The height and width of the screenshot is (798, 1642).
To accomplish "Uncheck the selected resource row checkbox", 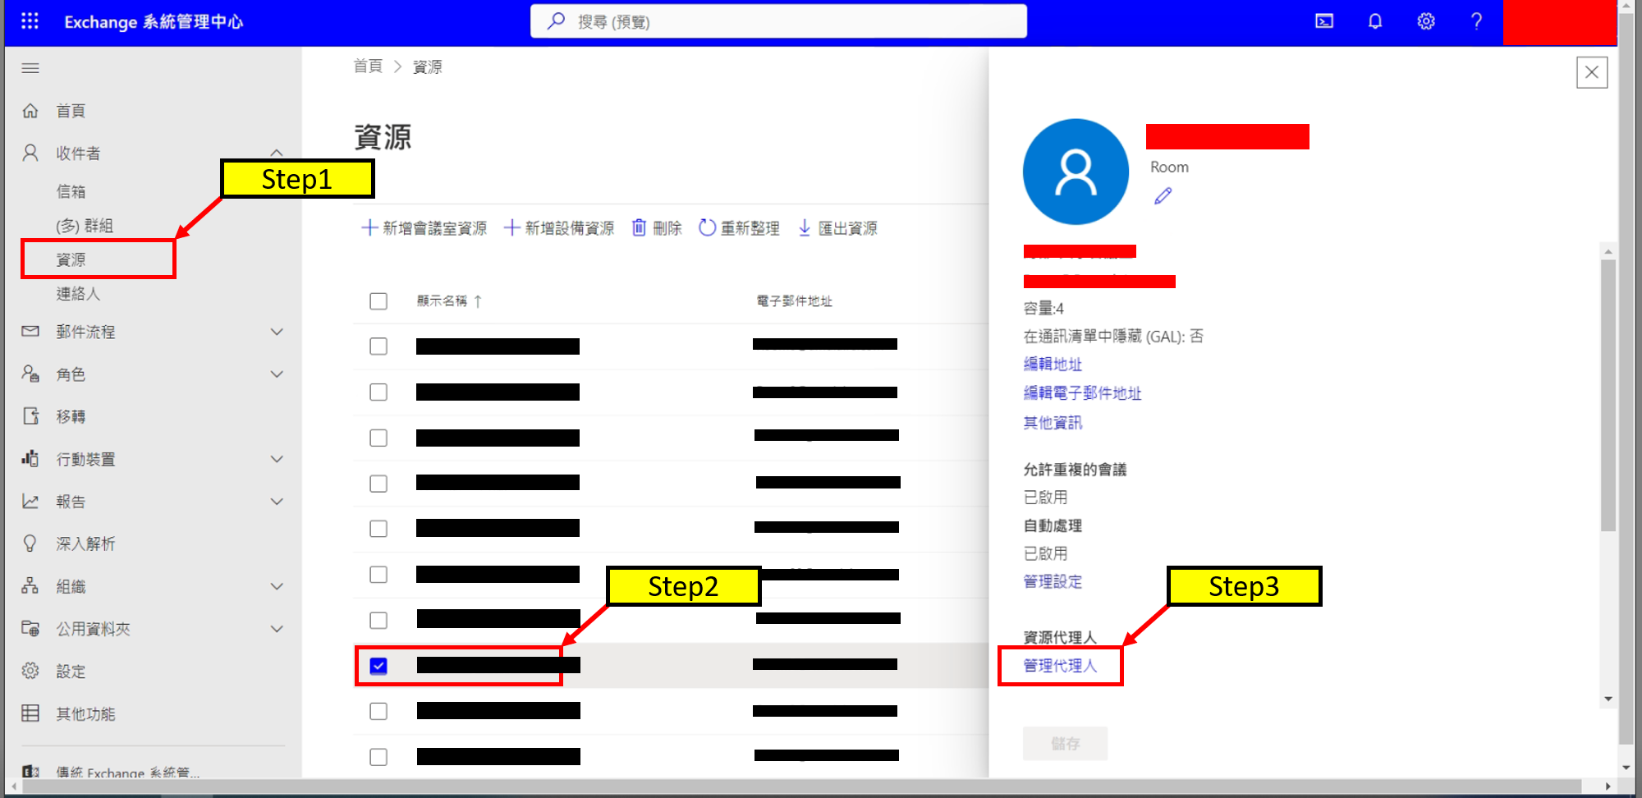I will coord(378,666).
